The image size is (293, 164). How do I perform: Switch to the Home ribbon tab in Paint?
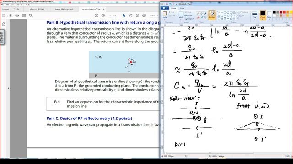pos(174,8)
